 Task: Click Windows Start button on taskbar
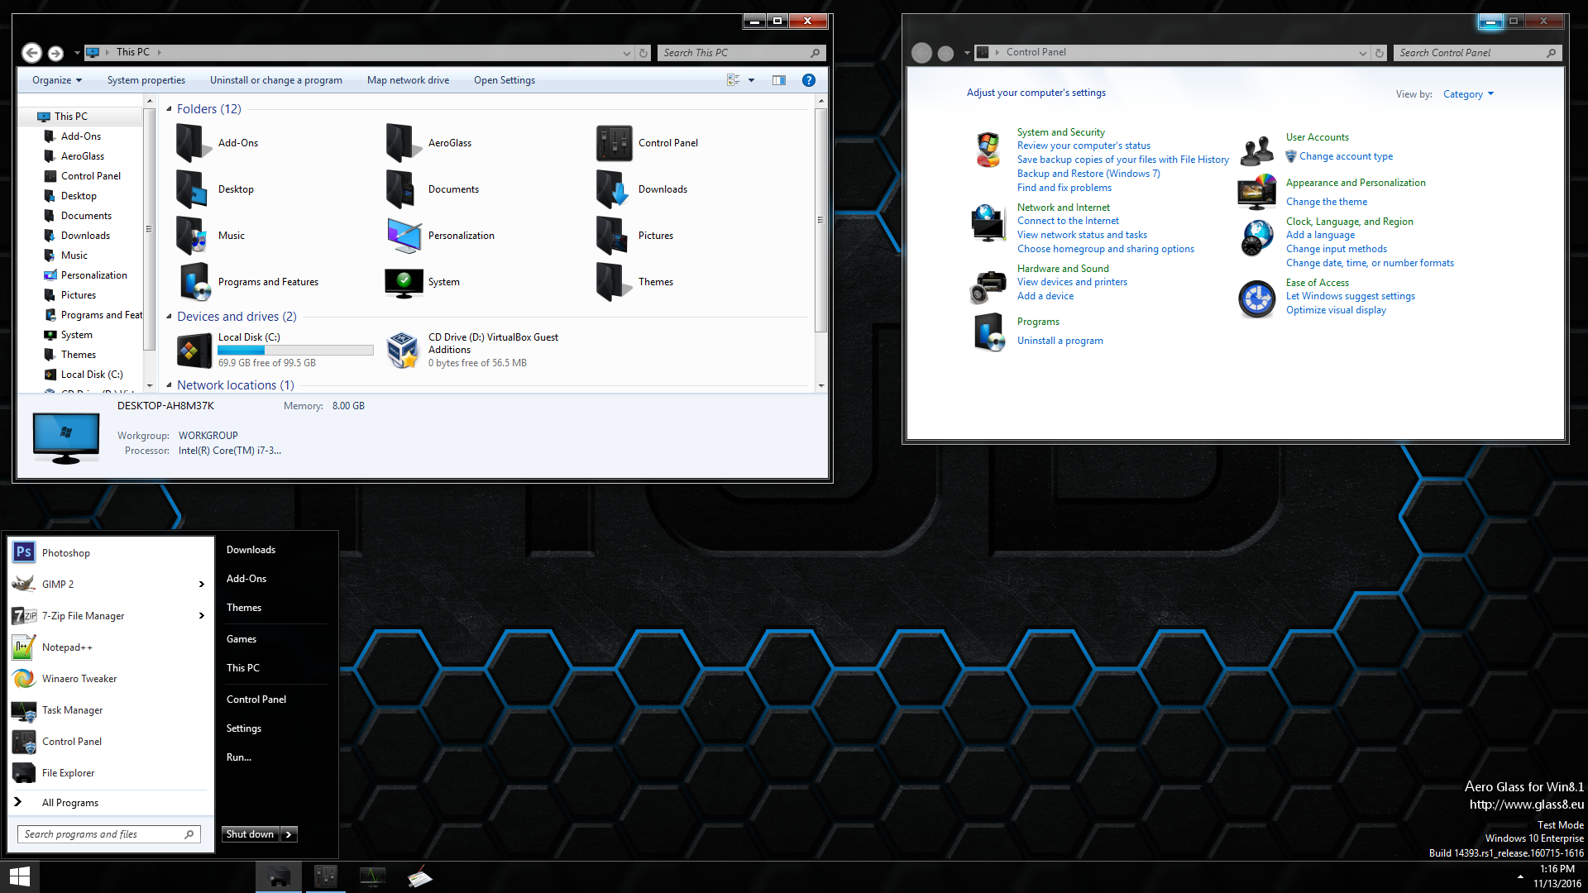19,876
